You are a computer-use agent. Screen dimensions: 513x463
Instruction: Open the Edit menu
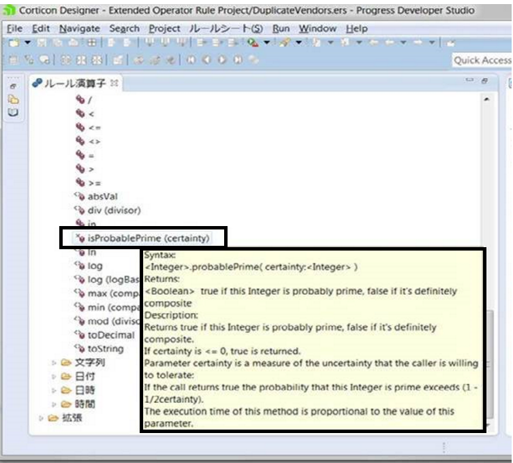(x=41, y=29)
